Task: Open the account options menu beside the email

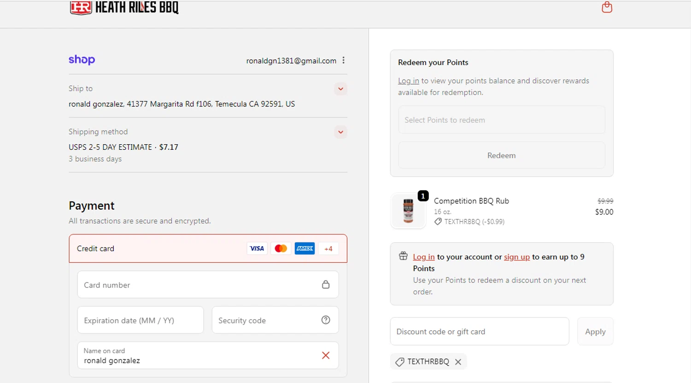Action: pyautogui.click(x=343, y=60)
